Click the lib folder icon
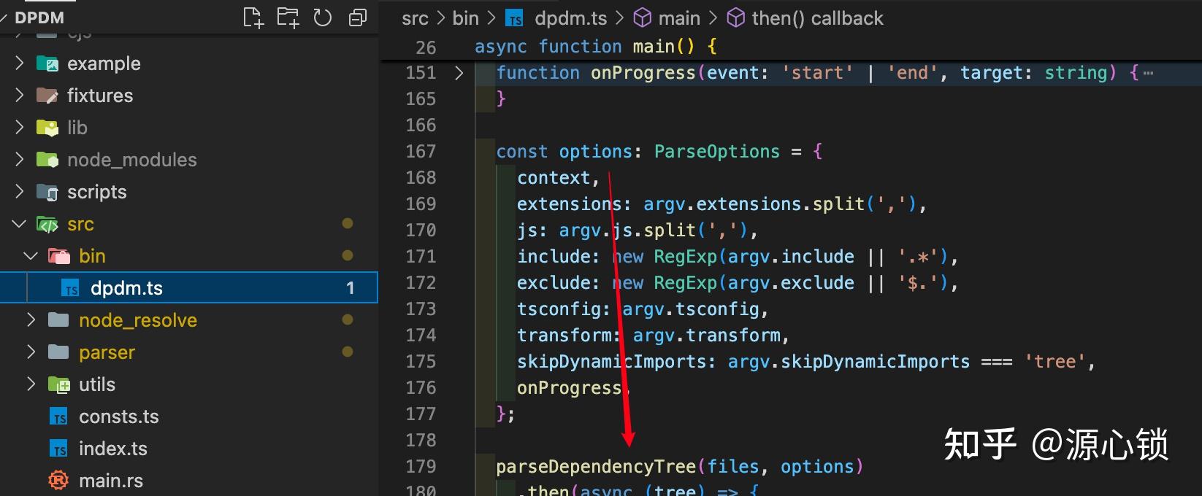The height and width of the screenshot is (496, 1202). tap(47, 128)
